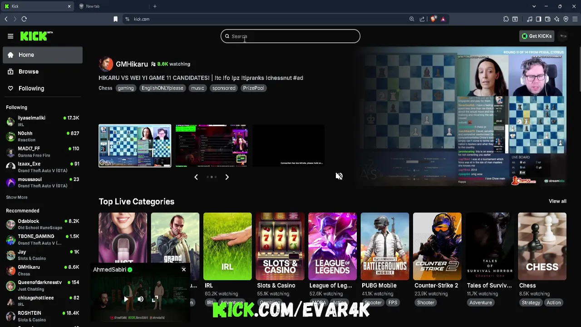
Task: Open GMHikaru channel avatar
Action: (106, 64)
